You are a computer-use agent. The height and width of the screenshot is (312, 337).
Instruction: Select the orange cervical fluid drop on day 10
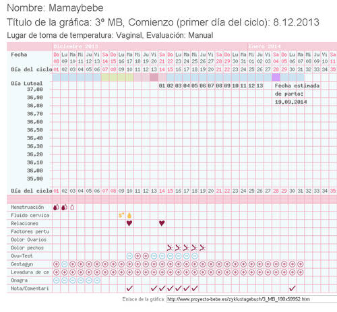pos(129,216)
